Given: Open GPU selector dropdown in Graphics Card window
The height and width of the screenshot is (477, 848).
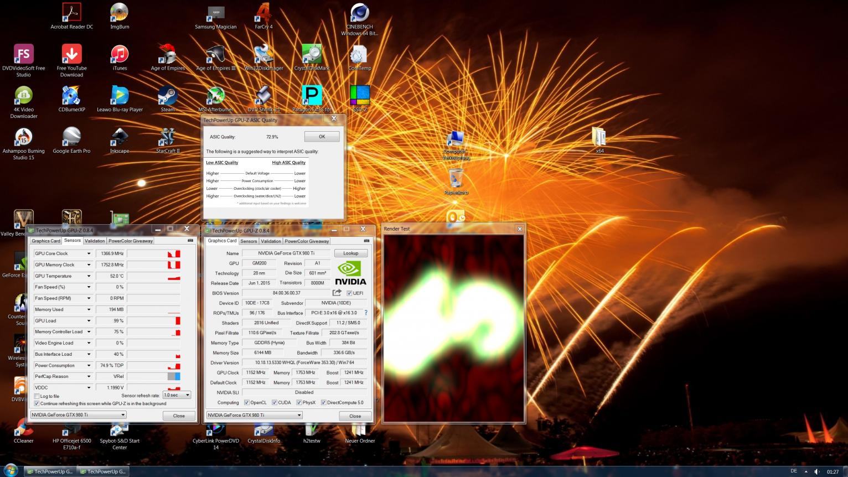Looking at the screenshot, I should (x=255, y=415).
